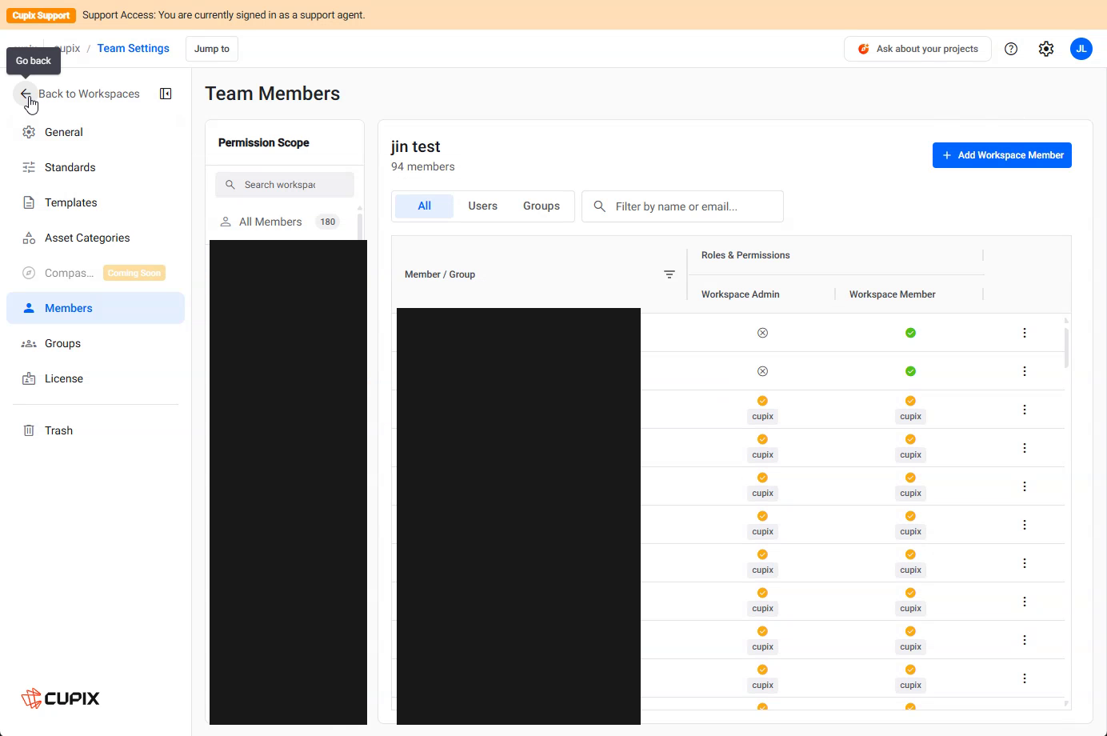Select the All tab
The width and height of the screenshot is (1107, 736).
click(x=424, y=206)
